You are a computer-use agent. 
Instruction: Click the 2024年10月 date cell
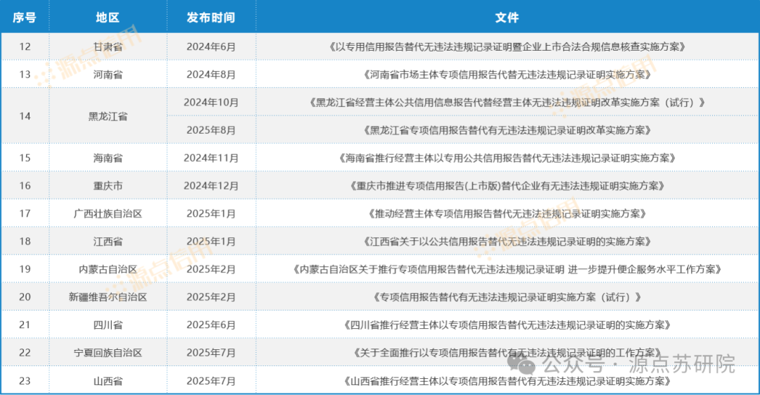click(x=211, y=102)
